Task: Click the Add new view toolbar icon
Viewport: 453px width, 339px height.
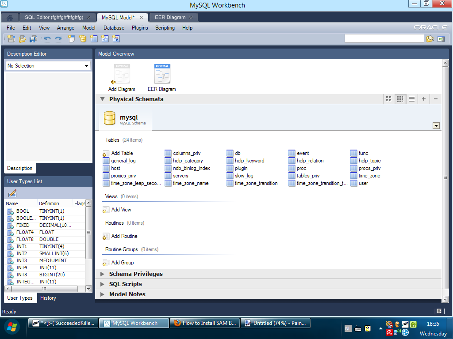Action: point(105,39)
